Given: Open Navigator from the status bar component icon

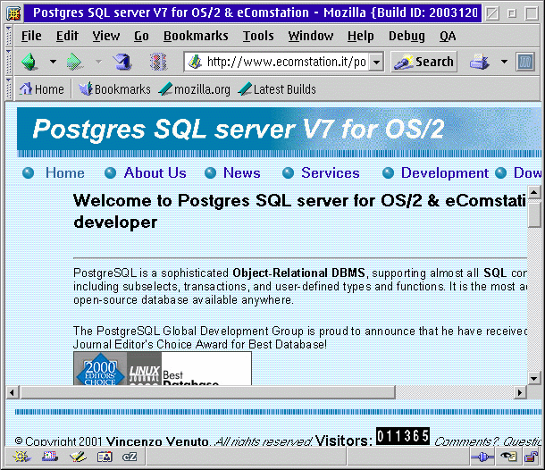Looking at the screenshot, I should coord(21,457).
